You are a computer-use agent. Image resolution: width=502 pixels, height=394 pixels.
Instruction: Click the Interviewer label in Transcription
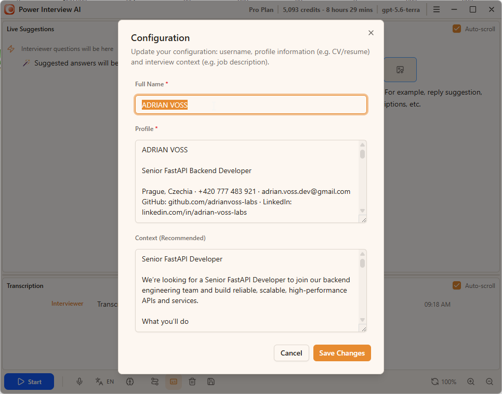(67, 304)
